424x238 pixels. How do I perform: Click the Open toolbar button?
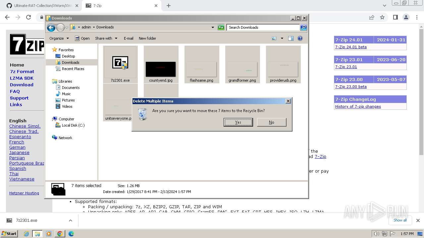[x=82, y=38]
